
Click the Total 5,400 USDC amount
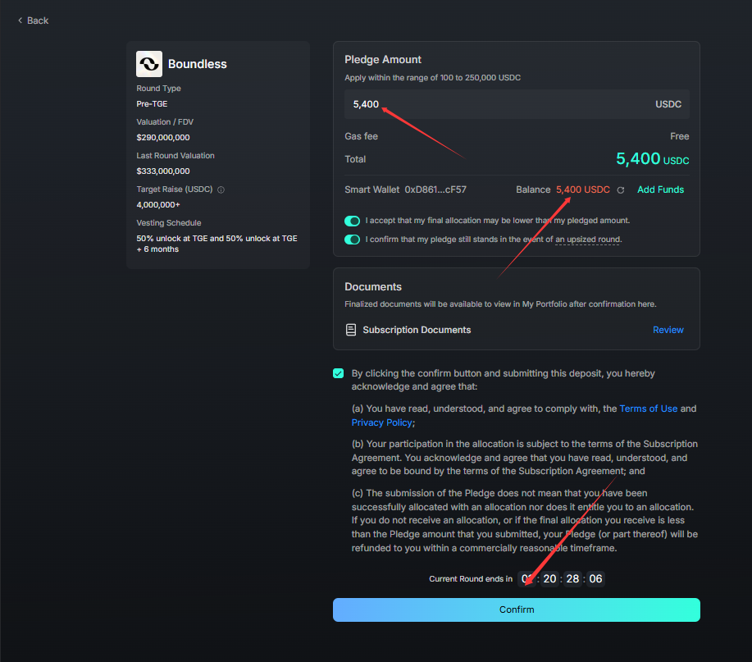click(652, 159)
